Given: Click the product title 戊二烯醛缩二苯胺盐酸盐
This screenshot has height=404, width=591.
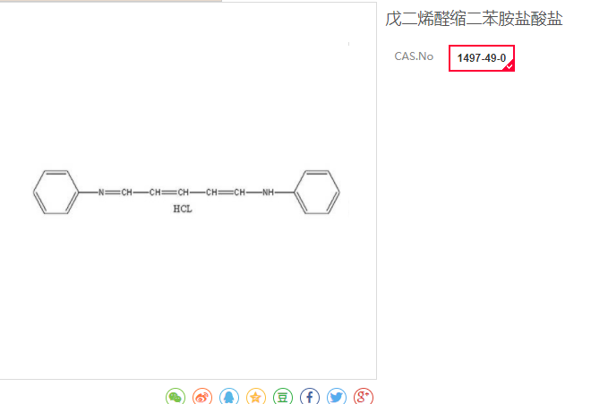Looking at the screenshot, I should [x=474, y=19].
